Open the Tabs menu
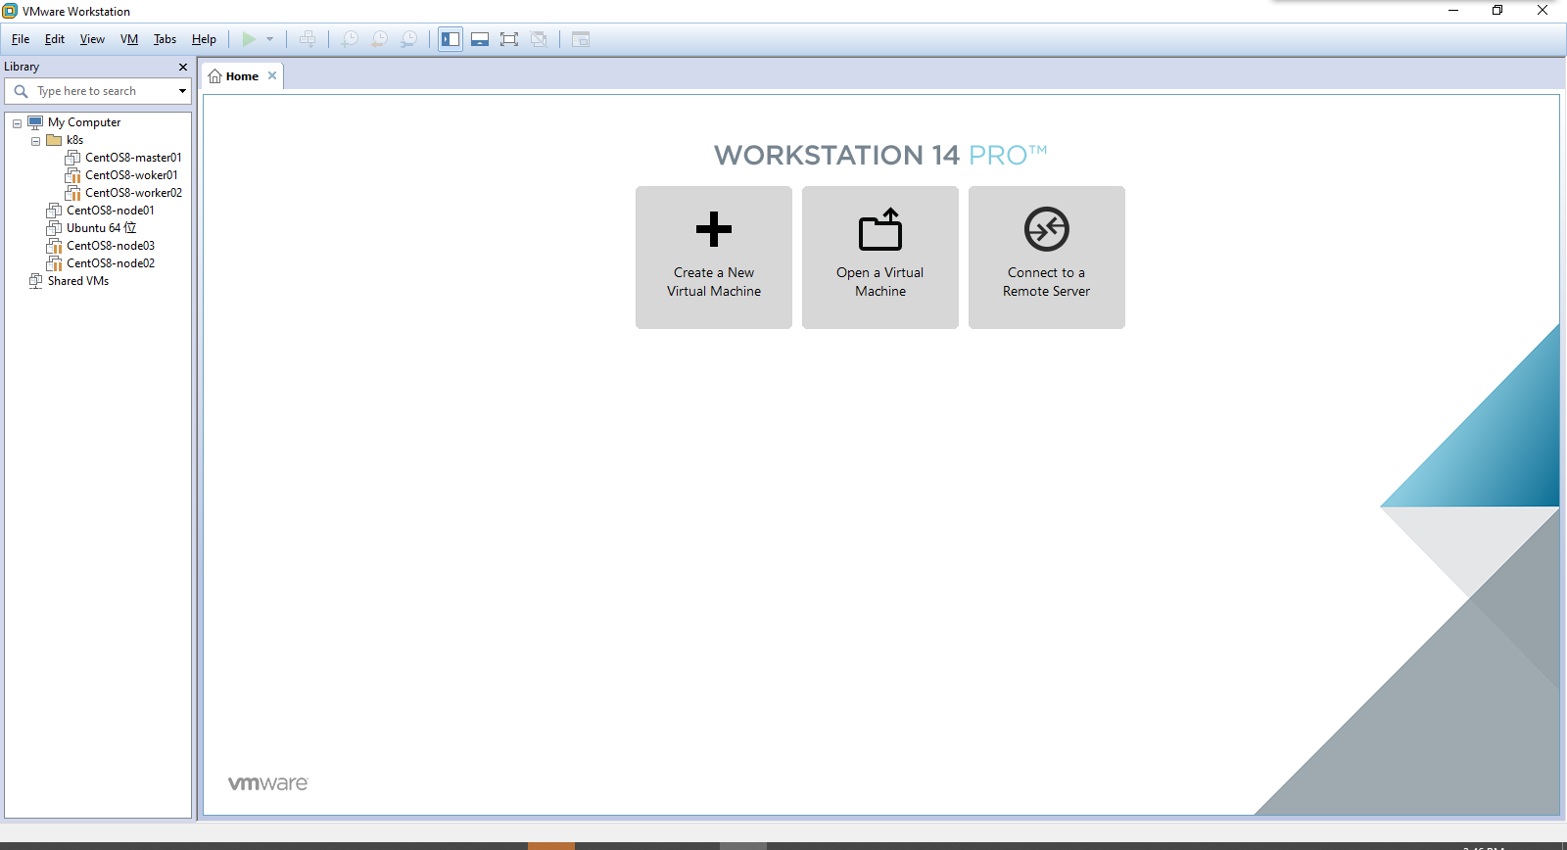1567x850 pixels. pos(165,39)
